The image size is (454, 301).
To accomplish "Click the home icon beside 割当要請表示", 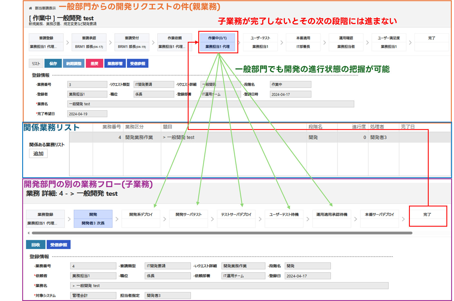I will (x=31, y=8).
